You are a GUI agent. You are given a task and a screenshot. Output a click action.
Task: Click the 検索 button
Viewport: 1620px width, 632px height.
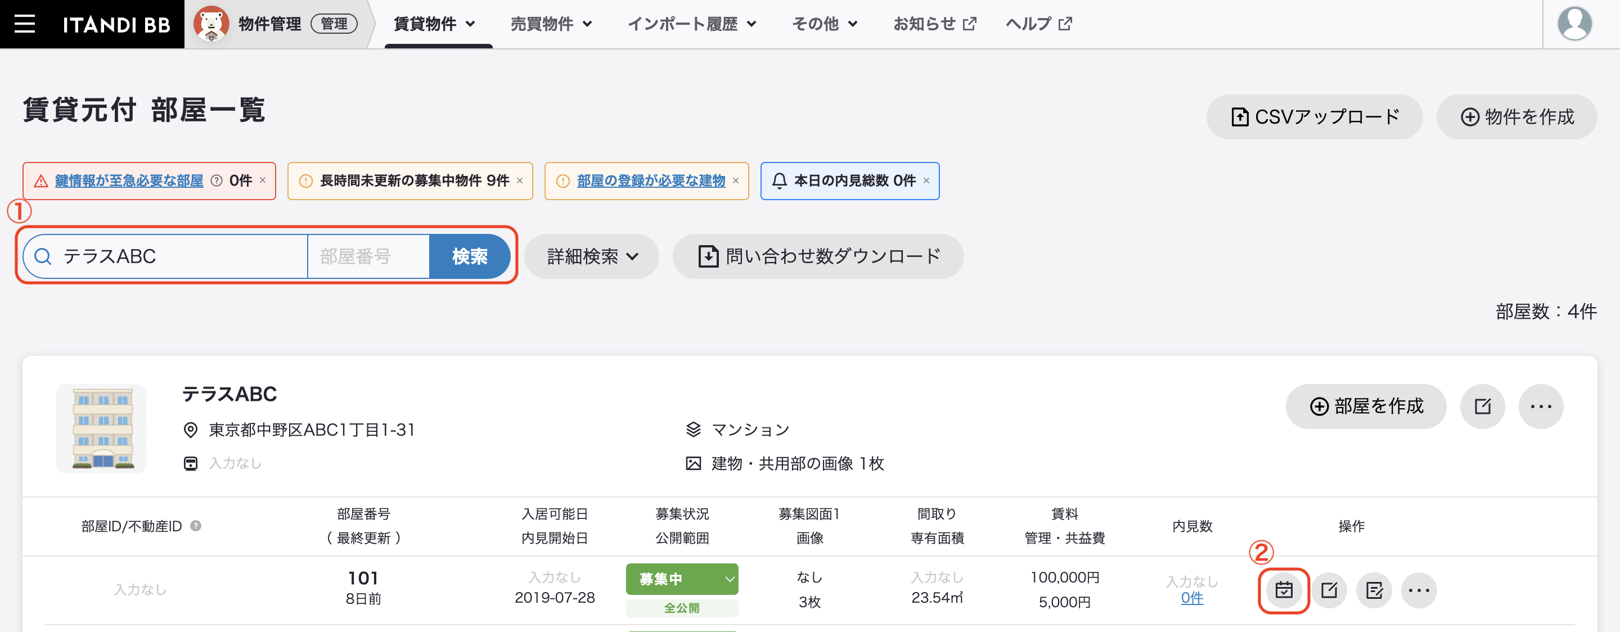tap(470, 256)
